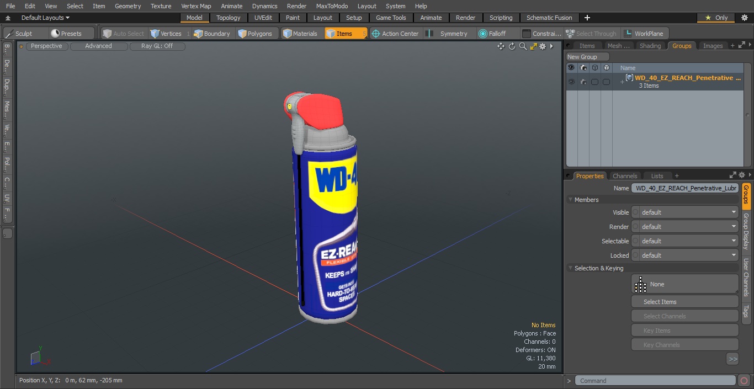Screen dimensions: 754x389
Task: Toggle render camera for WD_40 group
Action: [583, 82]
